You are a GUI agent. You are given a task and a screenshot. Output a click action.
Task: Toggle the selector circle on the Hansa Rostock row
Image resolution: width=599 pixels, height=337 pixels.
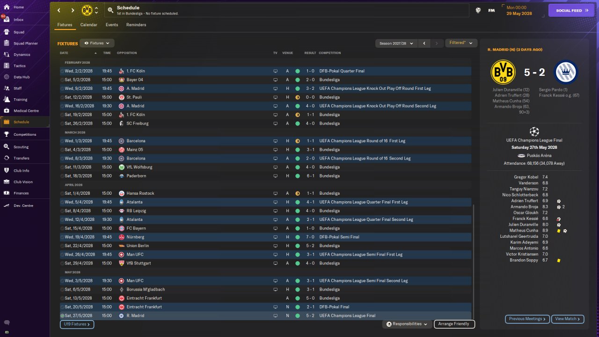[62, 193]
